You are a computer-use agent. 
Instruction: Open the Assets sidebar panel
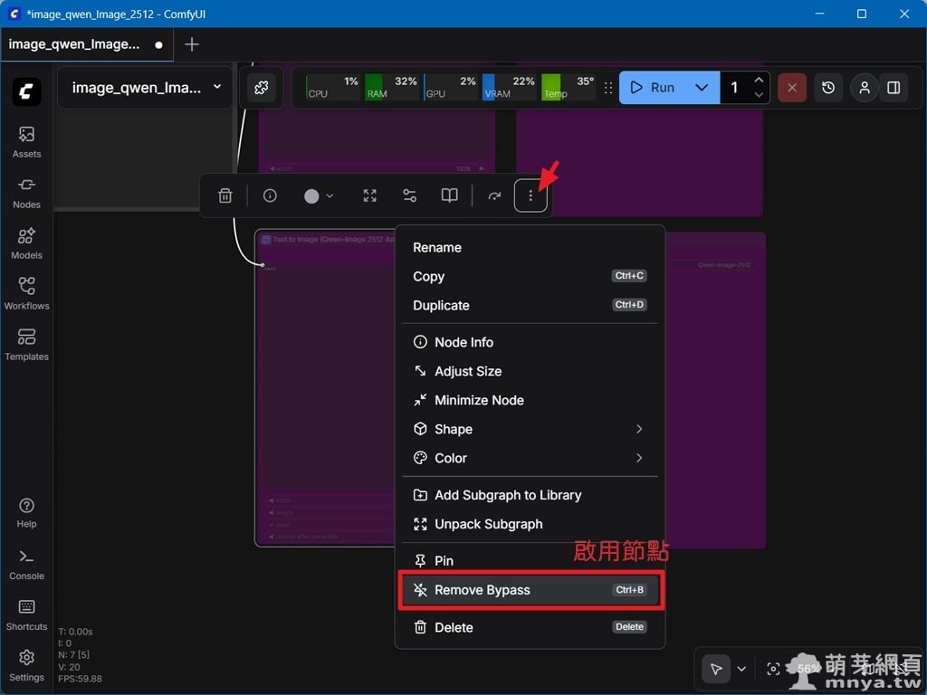click(26, 141)
